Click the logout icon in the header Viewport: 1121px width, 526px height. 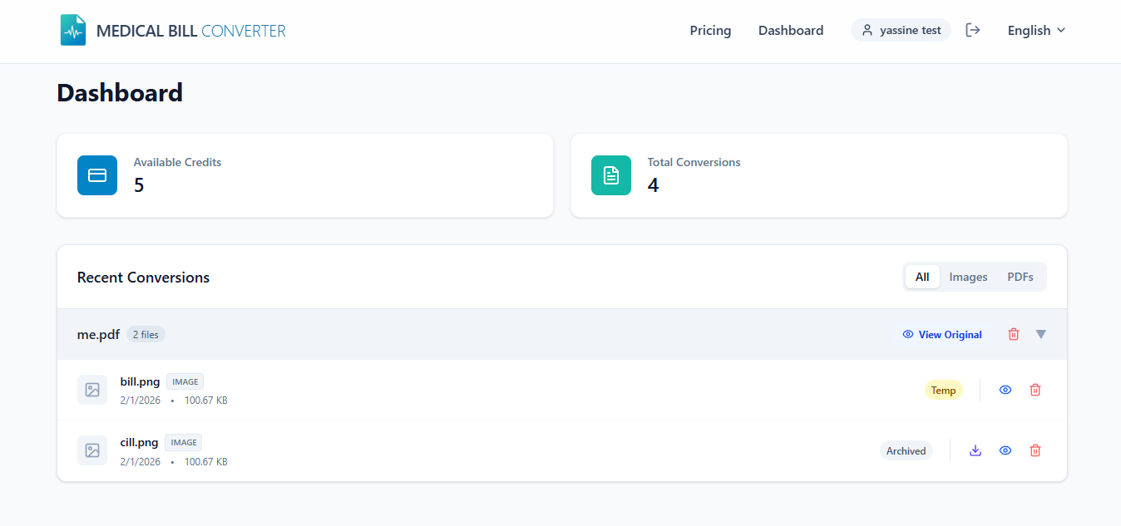[x=973, y=29]
